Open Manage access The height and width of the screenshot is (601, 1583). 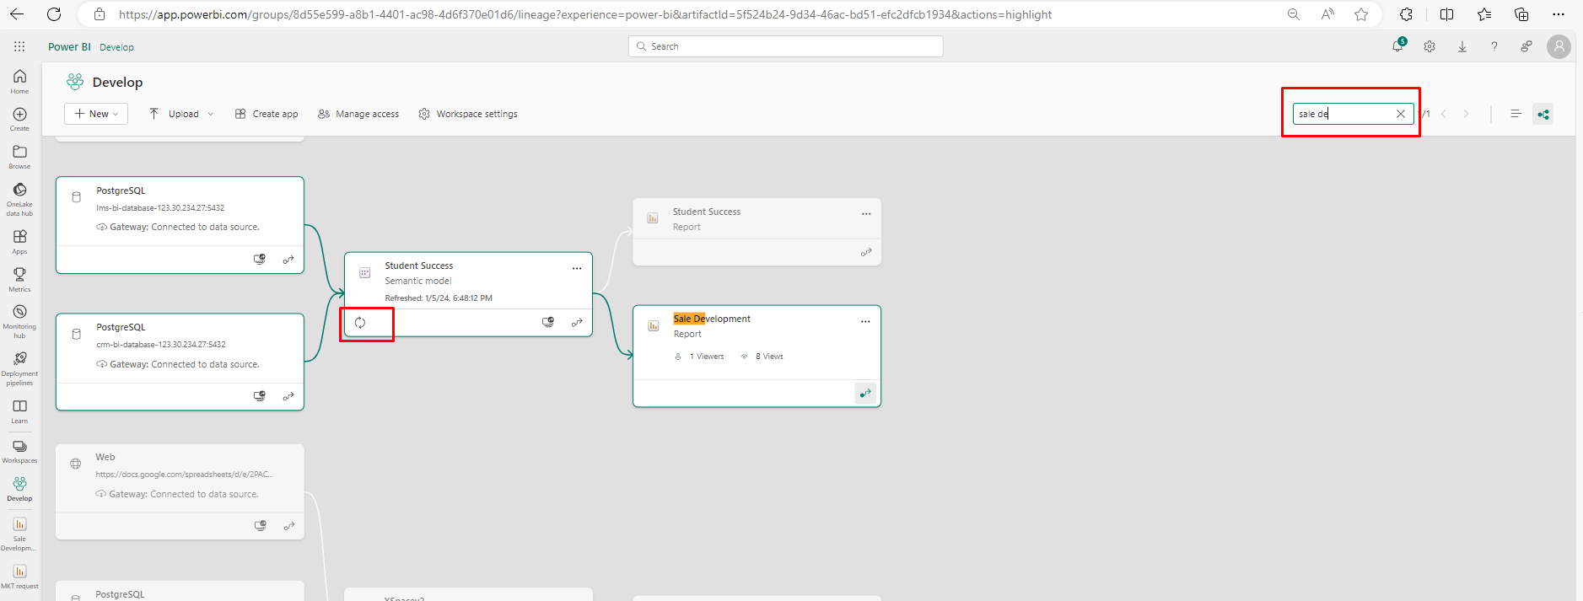click(x=358, y=114)
